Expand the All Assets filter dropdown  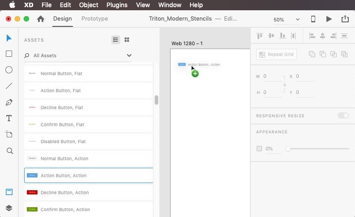pos(129,55)
